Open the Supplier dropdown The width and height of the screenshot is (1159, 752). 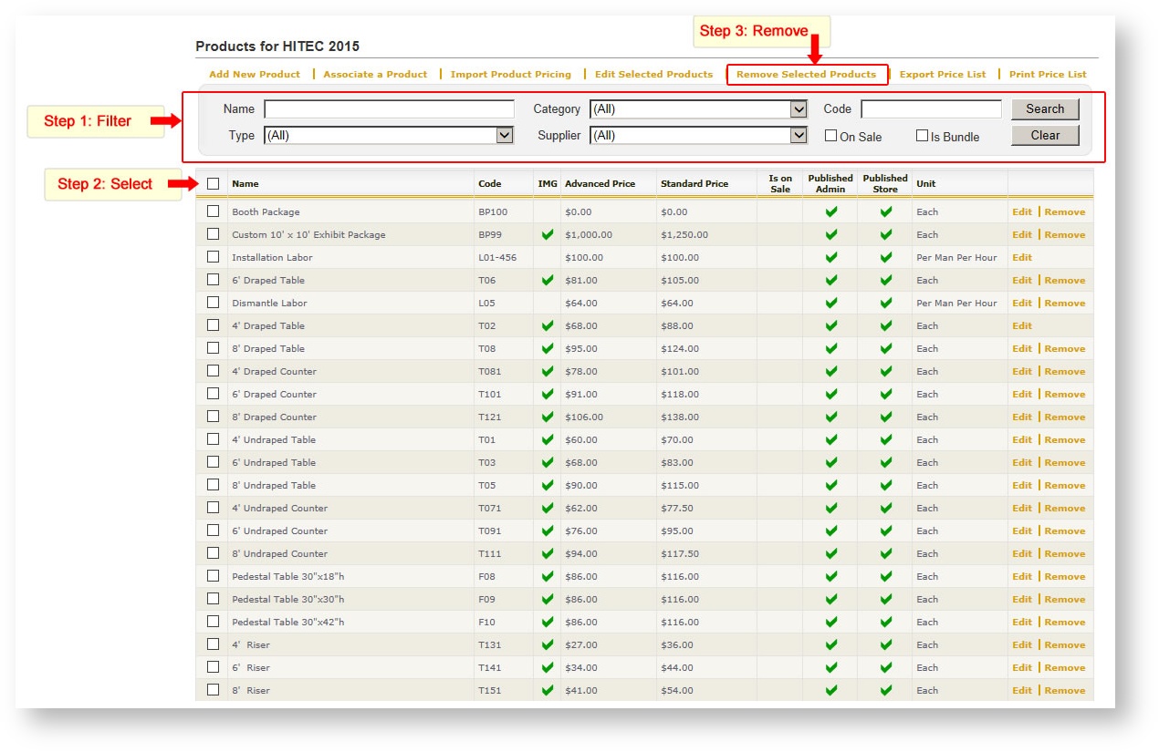[x=698, y=135]
